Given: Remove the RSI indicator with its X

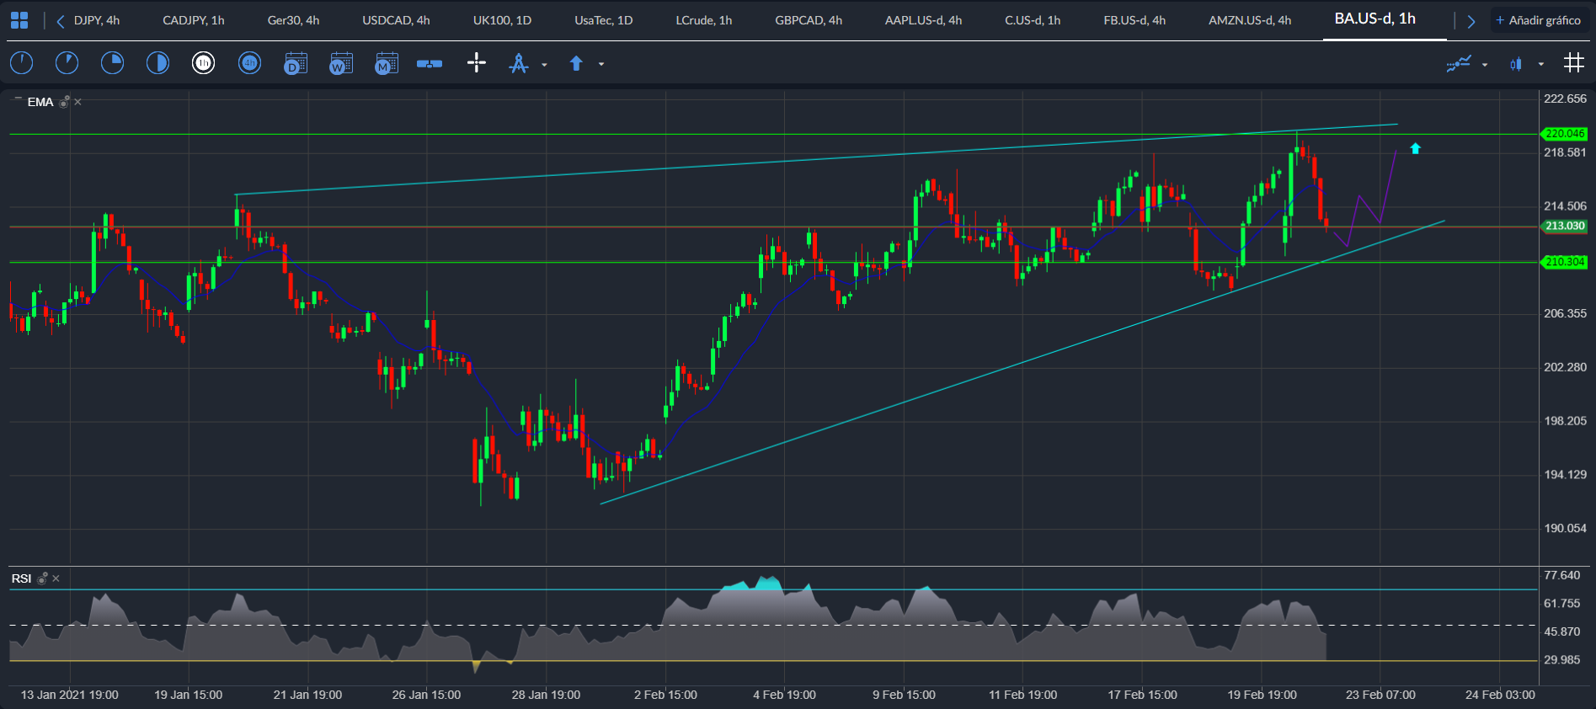Looking at the screenshot, I should [56, 578].
